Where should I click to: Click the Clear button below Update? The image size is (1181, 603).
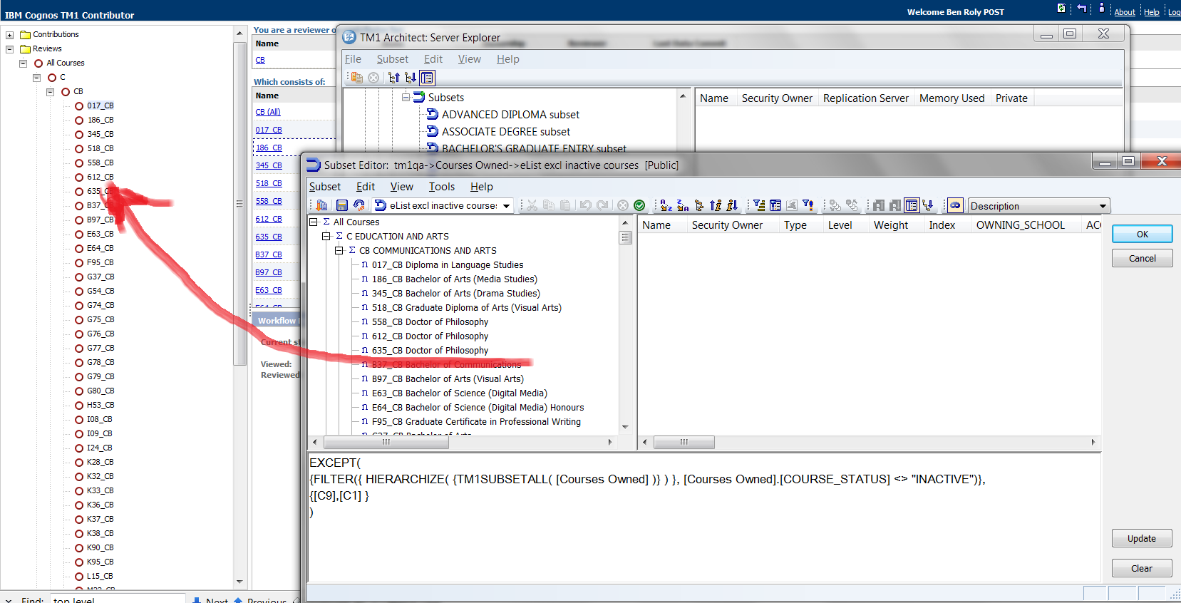[x=1142, y=568]
